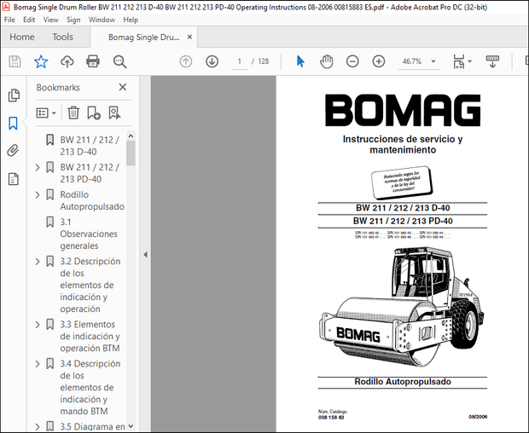Open the BW 211 / 212 / 213 D-40 bookmark
The height and width of the screenshot is (433, 529).
(x=90, y=146)
